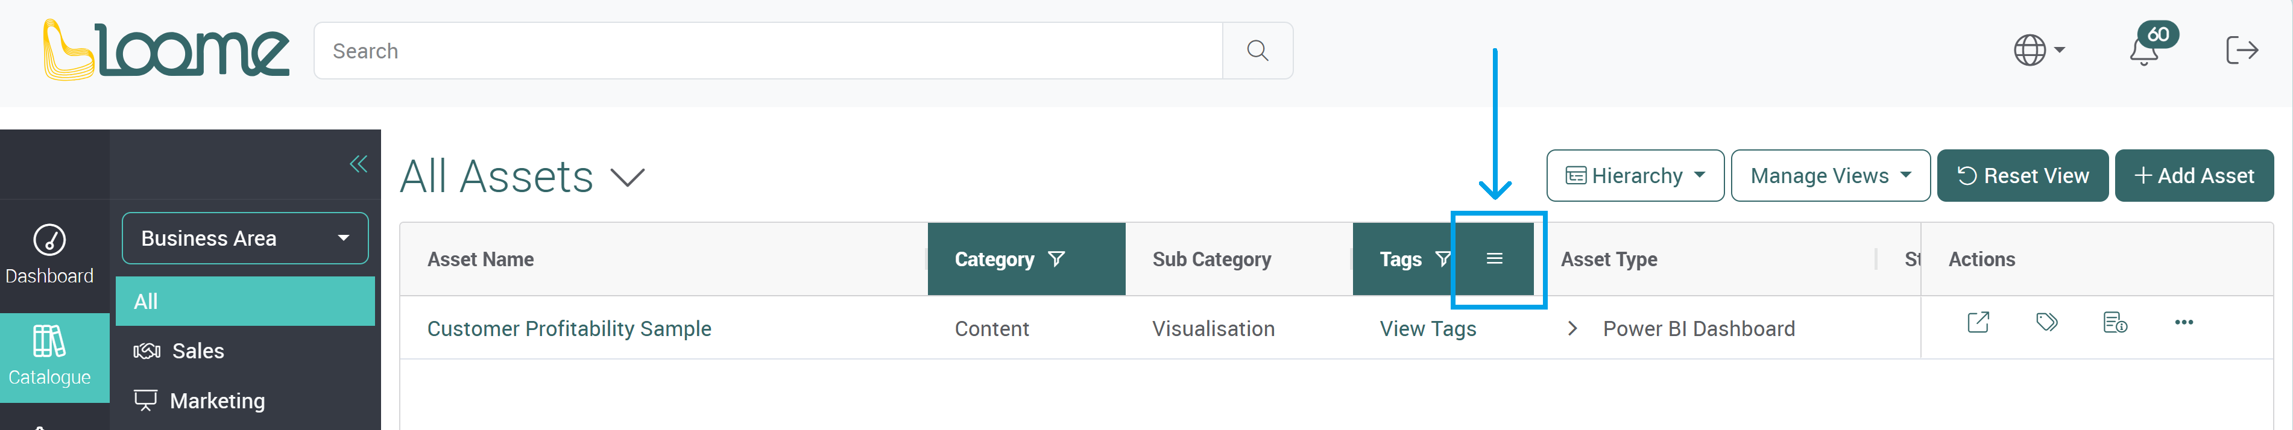Click the tag icon in Actions
2293x430 pixels.
point(2046,323)
